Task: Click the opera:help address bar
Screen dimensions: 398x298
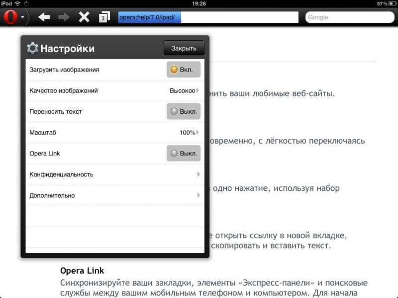Action: (207, 17)
